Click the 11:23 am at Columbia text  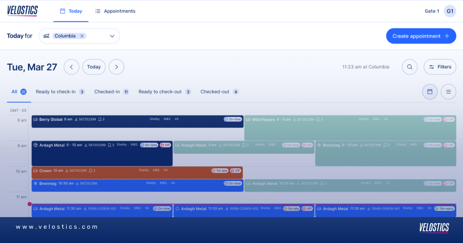coord(366,67)
